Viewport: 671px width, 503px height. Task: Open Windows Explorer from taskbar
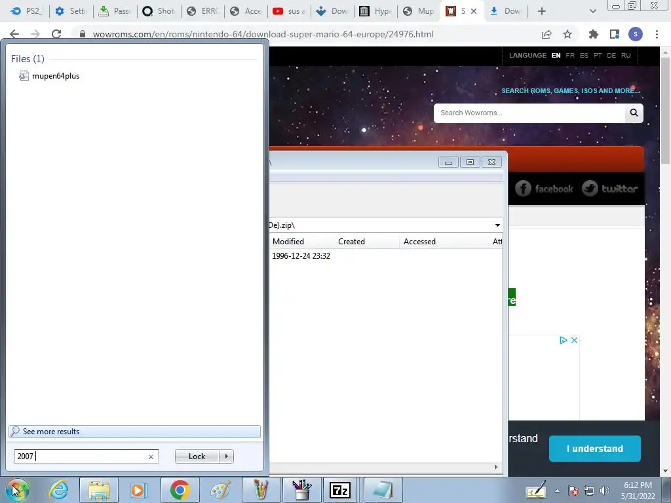click(x=99, y=490)
